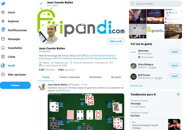
Task: Open Explorar hashtag icon
Action: [3, 21]
